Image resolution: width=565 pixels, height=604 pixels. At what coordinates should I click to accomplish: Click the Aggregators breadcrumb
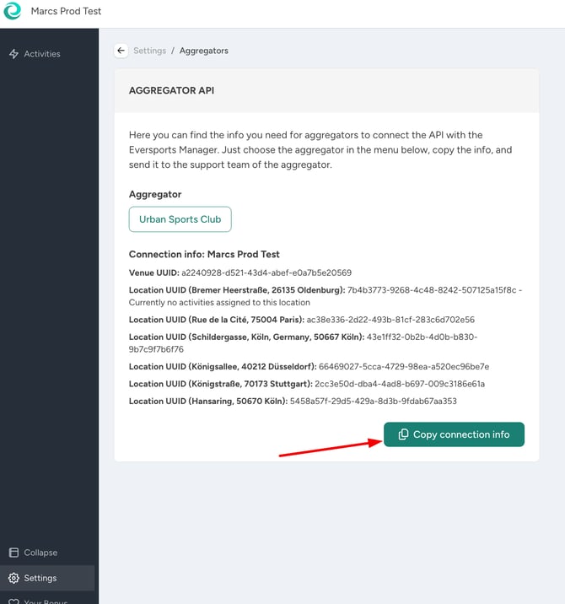(x=204, y=51)
